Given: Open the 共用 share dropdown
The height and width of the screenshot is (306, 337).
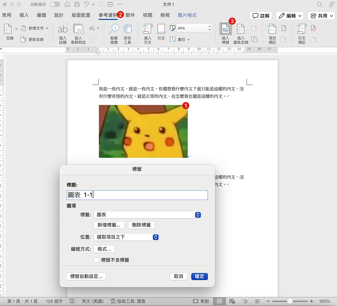Looking at the screenshot, I should (x=321, y=16).
